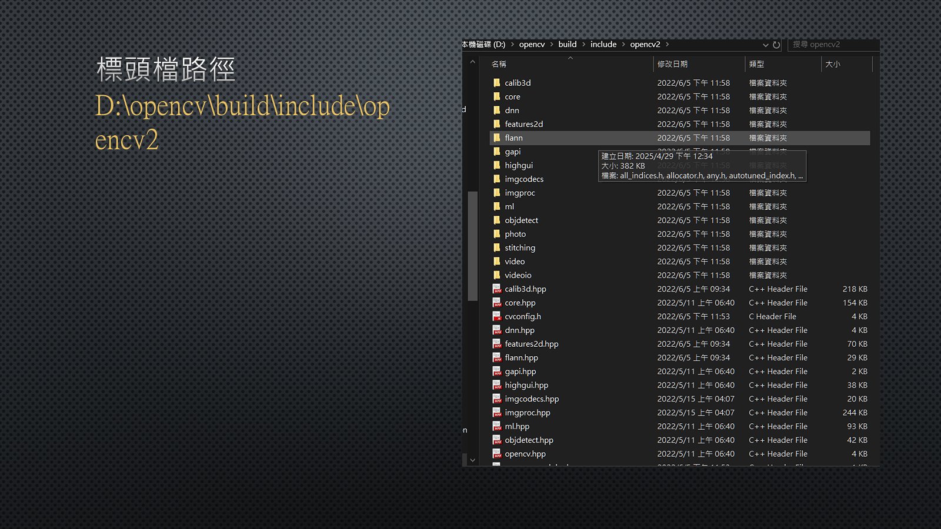Select the stitching folder name
The height and width of the screenshot is (529, 941).
[520, 248]
